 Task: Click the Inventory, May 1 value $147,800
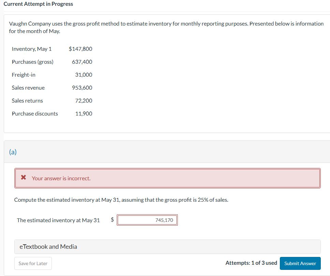(81, 49)
